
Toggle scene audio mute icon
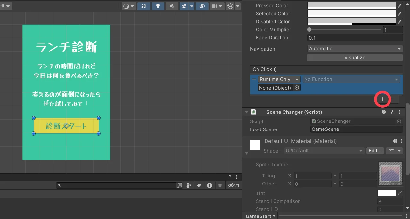(x=172, y=6)
